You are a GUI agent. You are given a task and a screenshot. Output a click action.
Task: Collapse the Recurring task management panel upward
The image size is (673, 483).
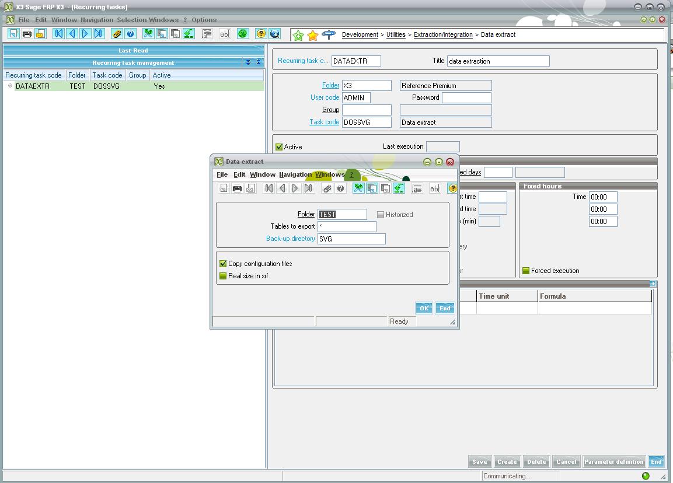pyautogui.click(x=259, y=62)
